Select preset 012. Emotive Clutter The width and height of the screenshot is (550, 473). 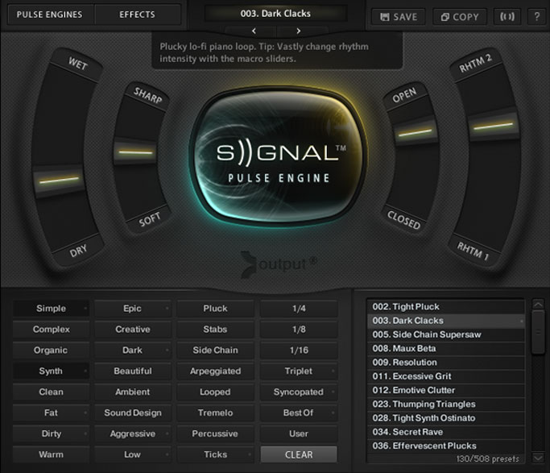[x=446, y=390]
